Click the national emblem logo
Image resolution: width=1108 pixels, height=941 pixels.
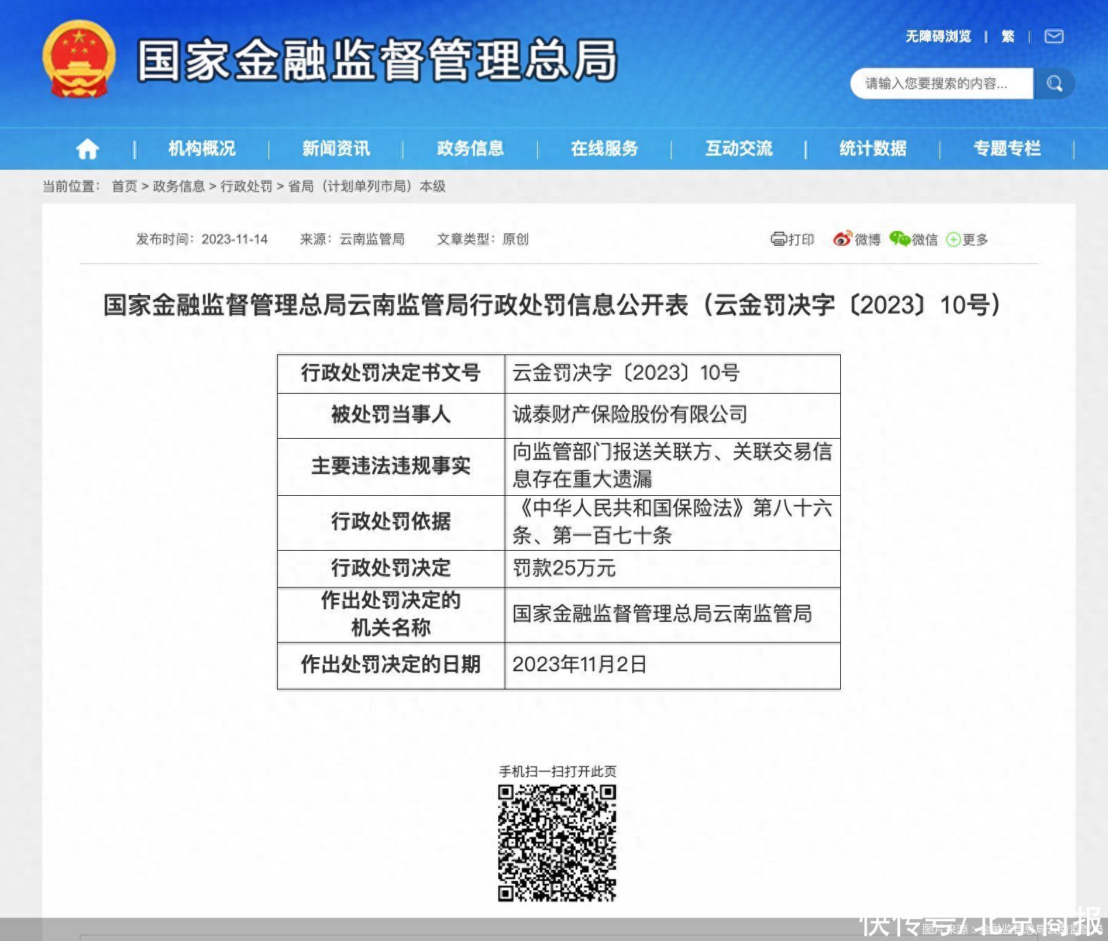pyautogui.click(x=79, y=59)
